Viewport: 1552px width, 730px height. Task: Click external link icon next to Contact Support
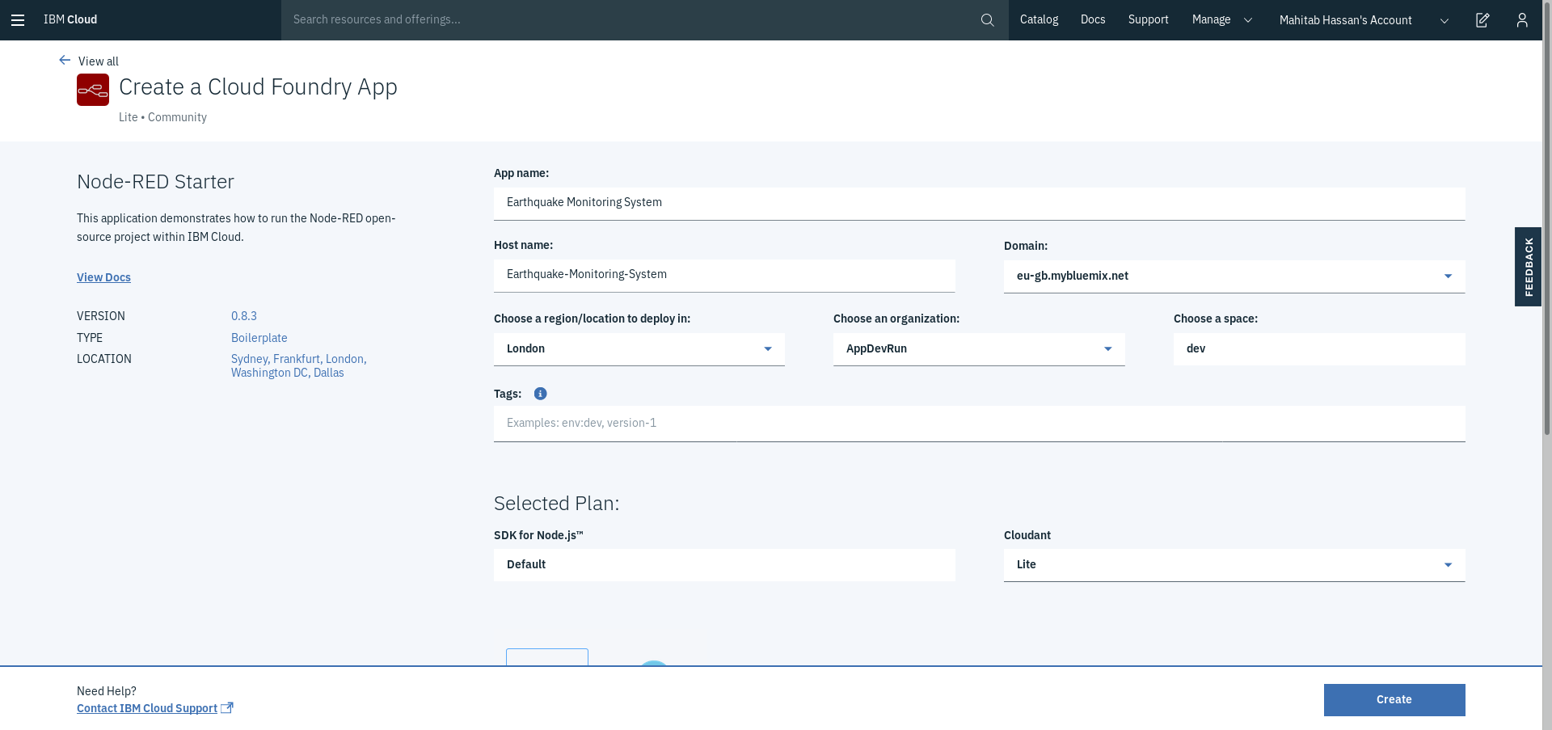point(227,708)
